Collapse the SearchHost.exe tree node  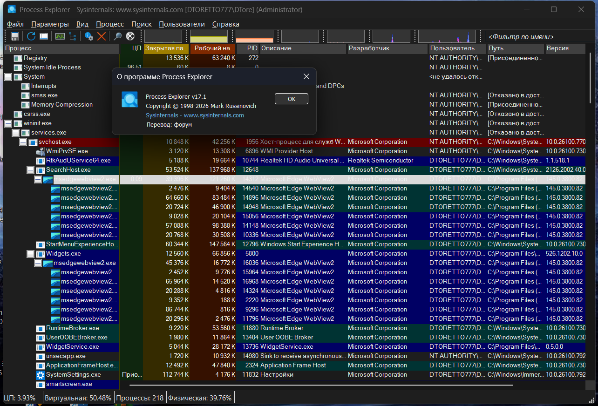coord(30,170)
